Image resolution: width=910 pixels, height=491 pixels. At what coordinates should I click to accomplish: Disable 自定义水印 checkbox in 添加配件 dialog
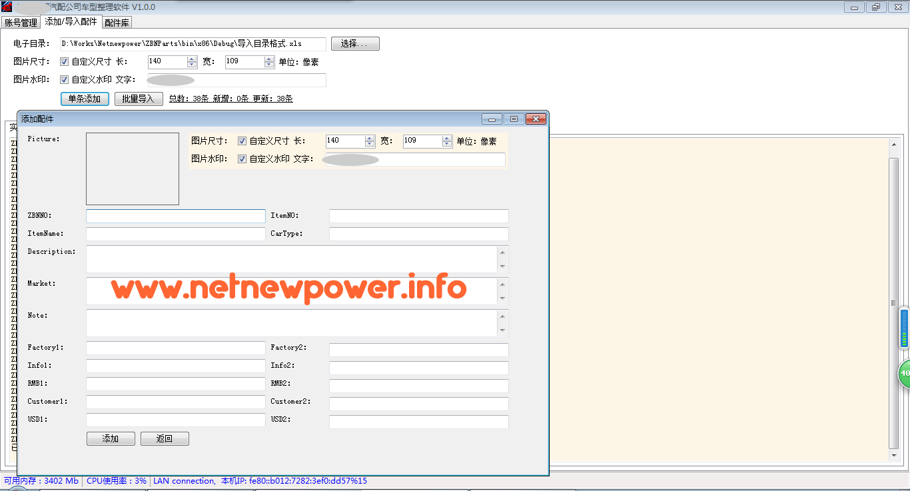[x=242, y=159]
